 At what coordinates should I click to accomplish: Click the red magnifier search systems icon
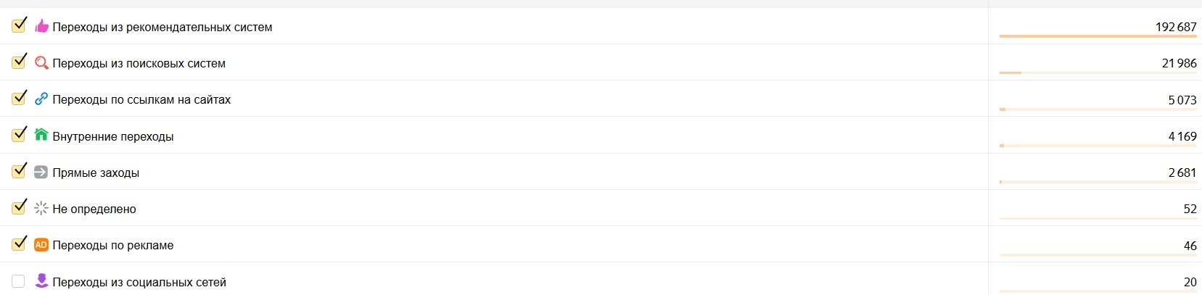[41, 63]
